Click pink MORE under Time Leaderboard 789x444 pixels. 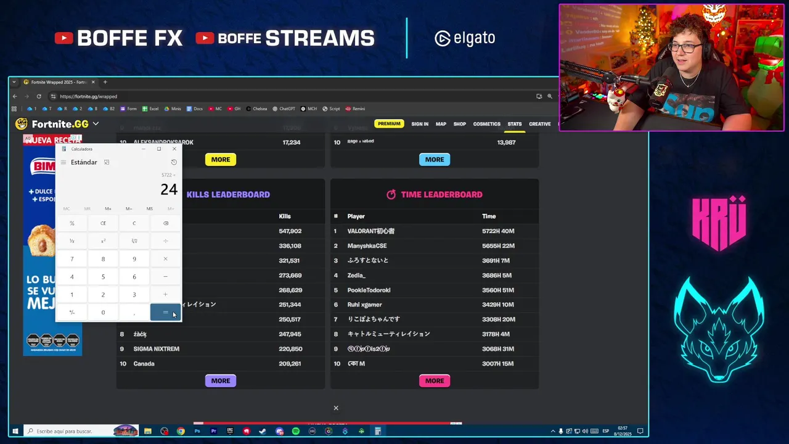[435, 380]
